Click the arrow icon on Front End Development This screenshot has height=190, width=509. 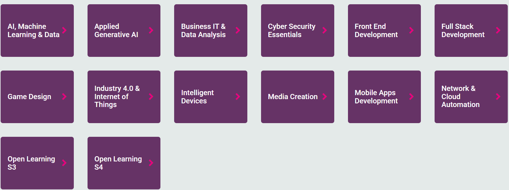pos(411,30)
